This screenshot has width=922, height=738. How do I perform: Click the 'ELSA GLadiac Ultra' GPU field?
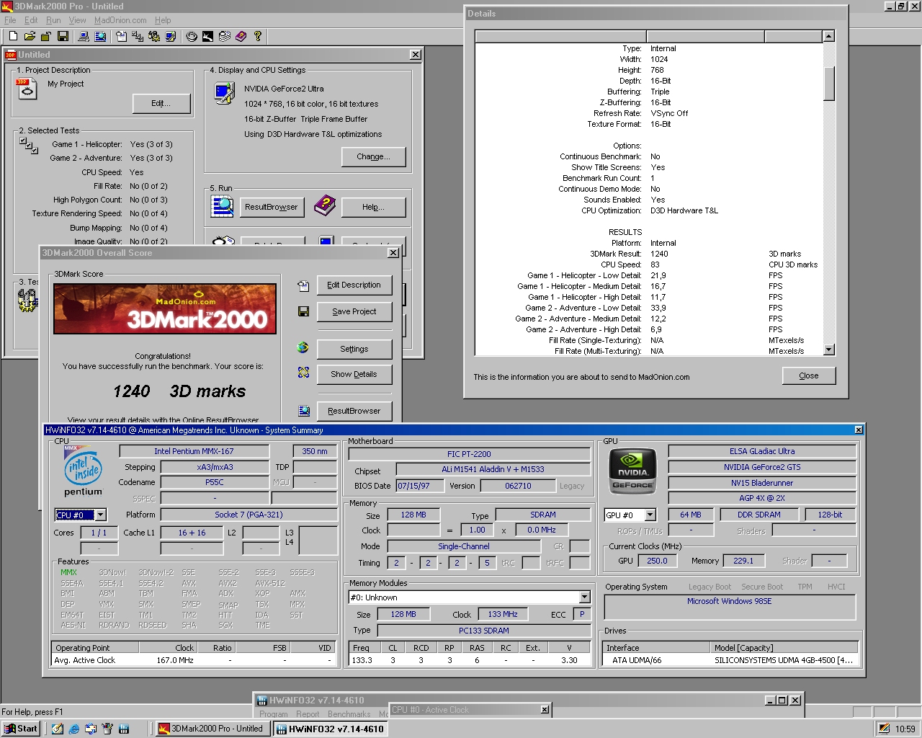pos(762,451)
